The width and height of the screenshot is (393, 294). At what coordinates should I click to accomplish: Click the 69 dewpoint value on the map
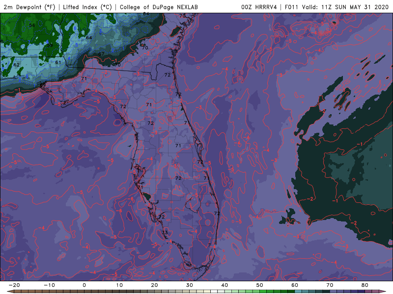pos(43,85)
